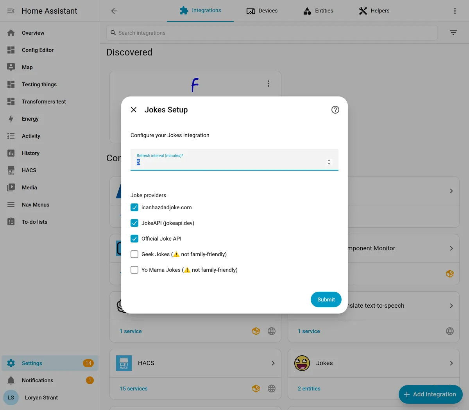Open Nav Menus dashboard
Image resolution: width=469 pixels, height=410 pixels.
coord(50,205)
